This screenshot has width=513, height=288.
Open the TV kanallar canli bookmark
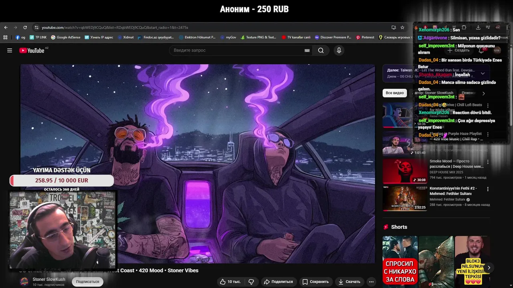pyautogui.click(x=296, y=37)
